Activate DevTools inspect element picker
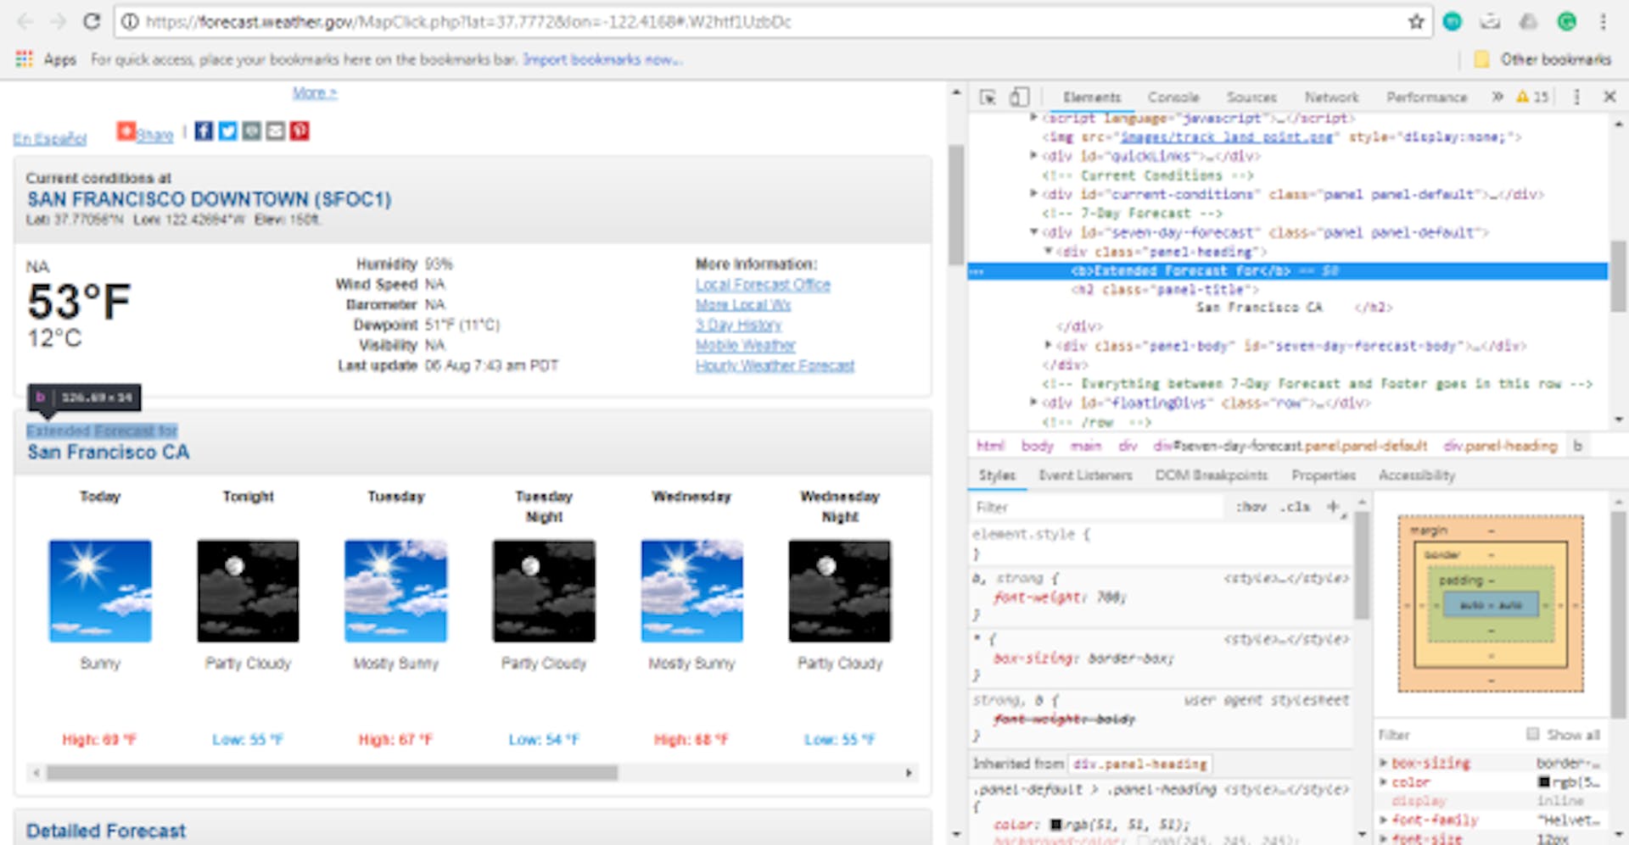 988,97
